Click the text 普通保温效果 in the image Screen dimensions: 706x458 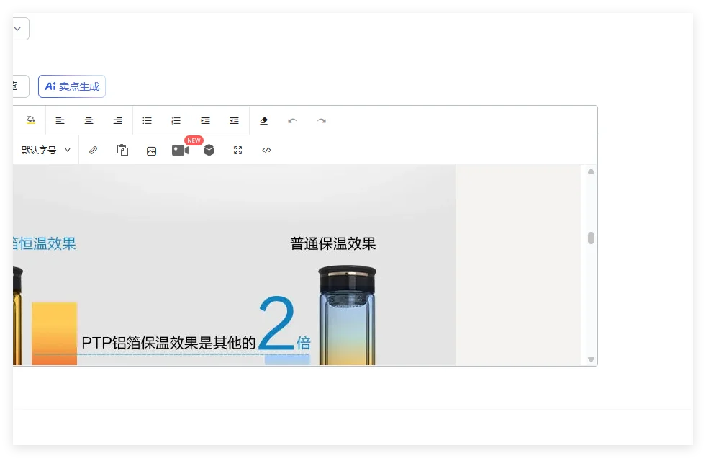coord(333,243)
